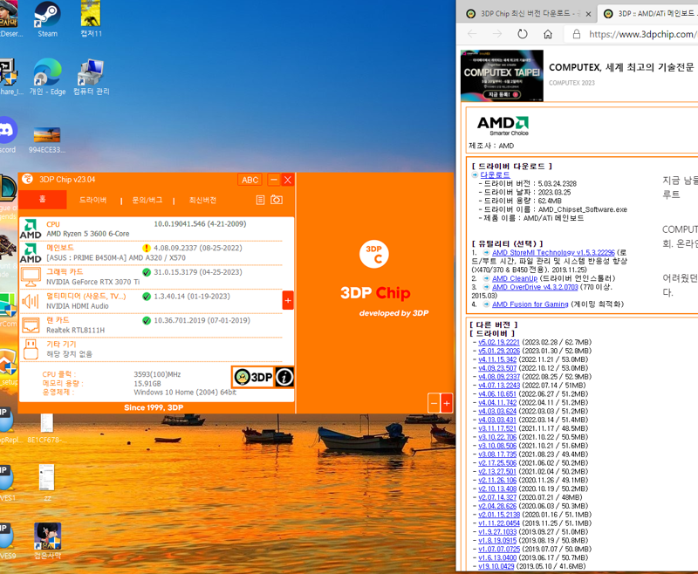
Task: Click the browser back arrow
Action: click(x=472, y=34)
